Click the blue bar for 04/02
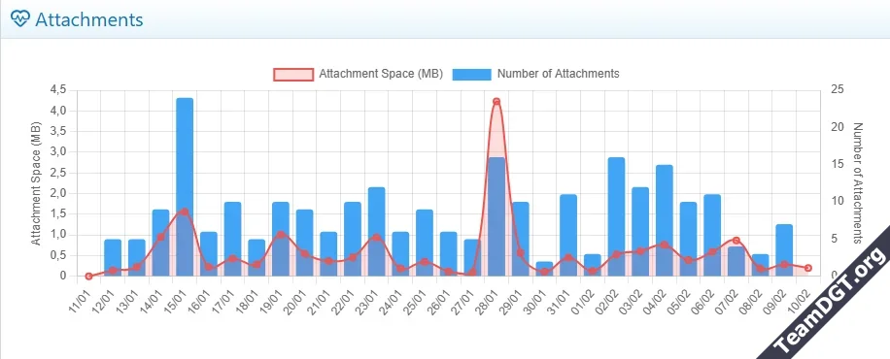This screenshot has height=359, width=890. tap(664, 220)
